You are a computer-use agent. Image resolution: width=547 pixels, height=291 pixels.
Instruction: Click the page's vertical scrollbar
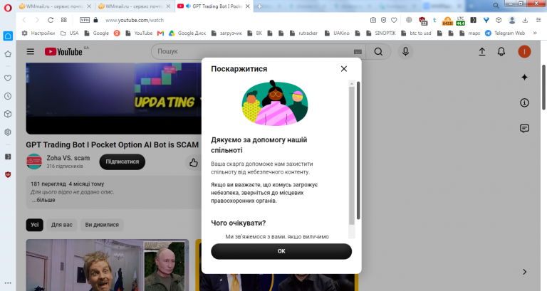click(543, 87)
